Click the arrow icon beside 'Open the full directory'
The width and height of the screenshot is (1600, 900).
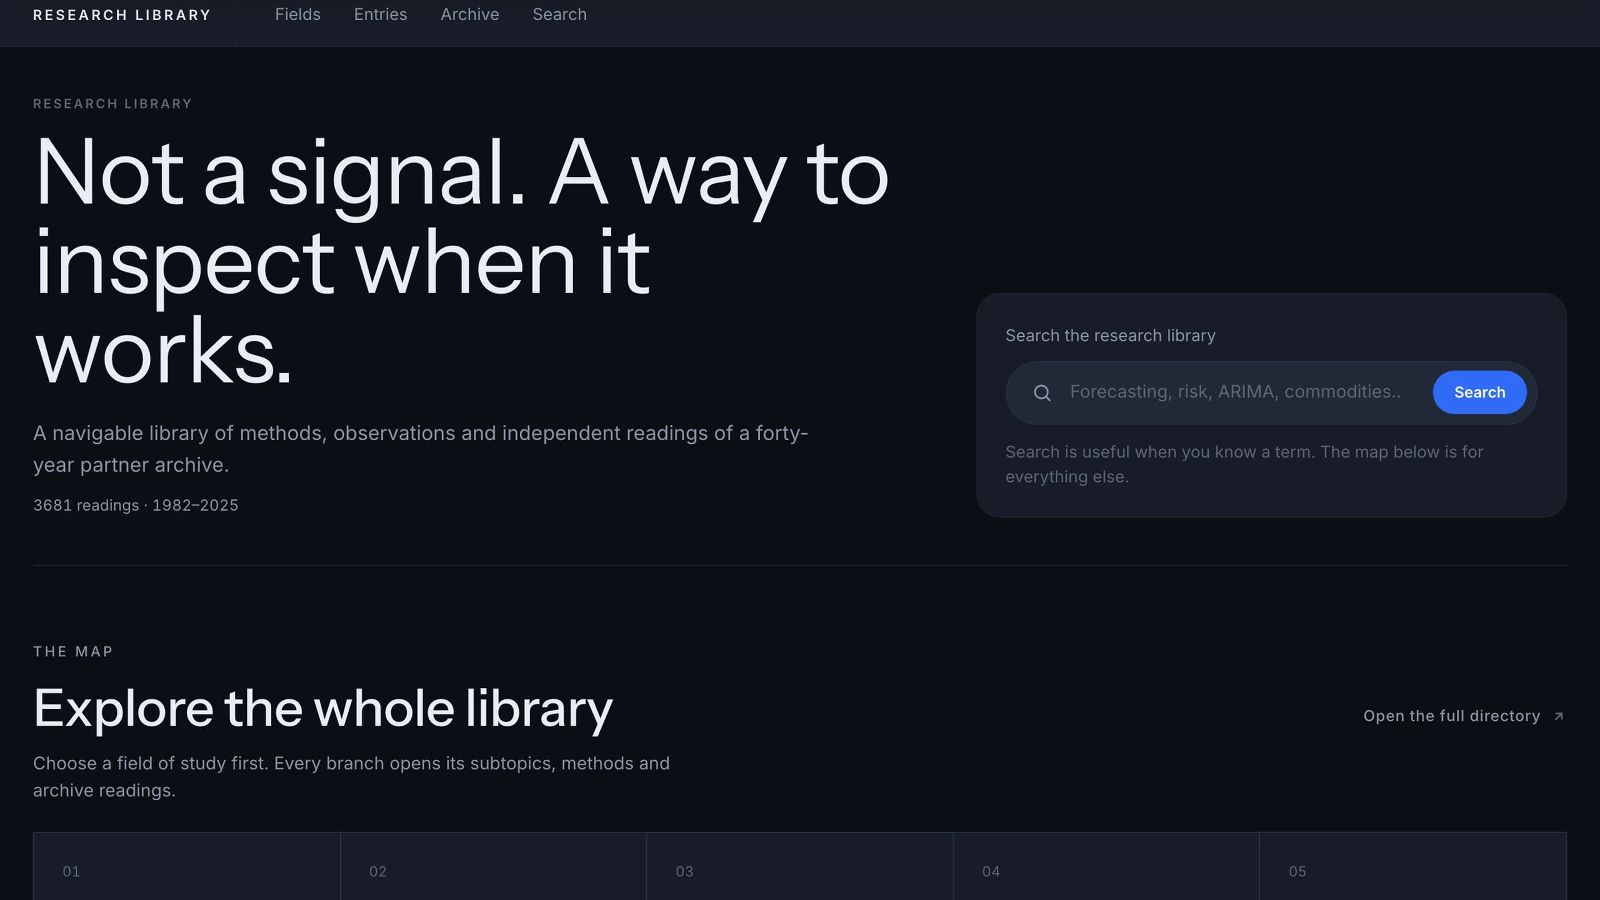point(1559,716)
